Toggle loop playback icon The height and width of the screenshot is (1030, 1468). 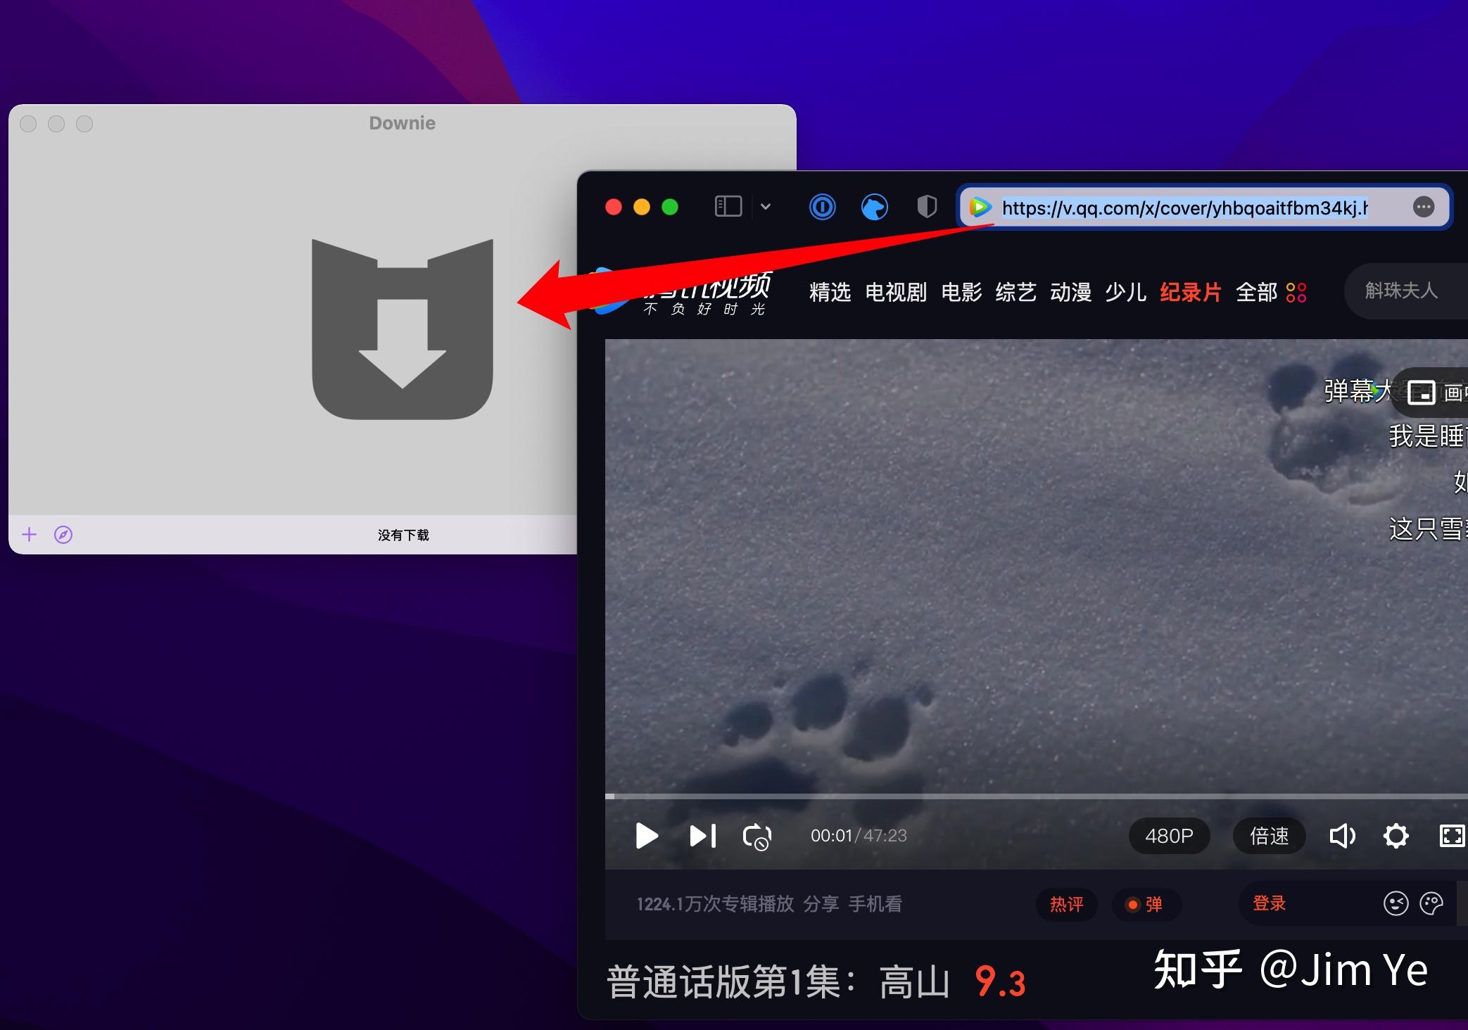(757, 837)
